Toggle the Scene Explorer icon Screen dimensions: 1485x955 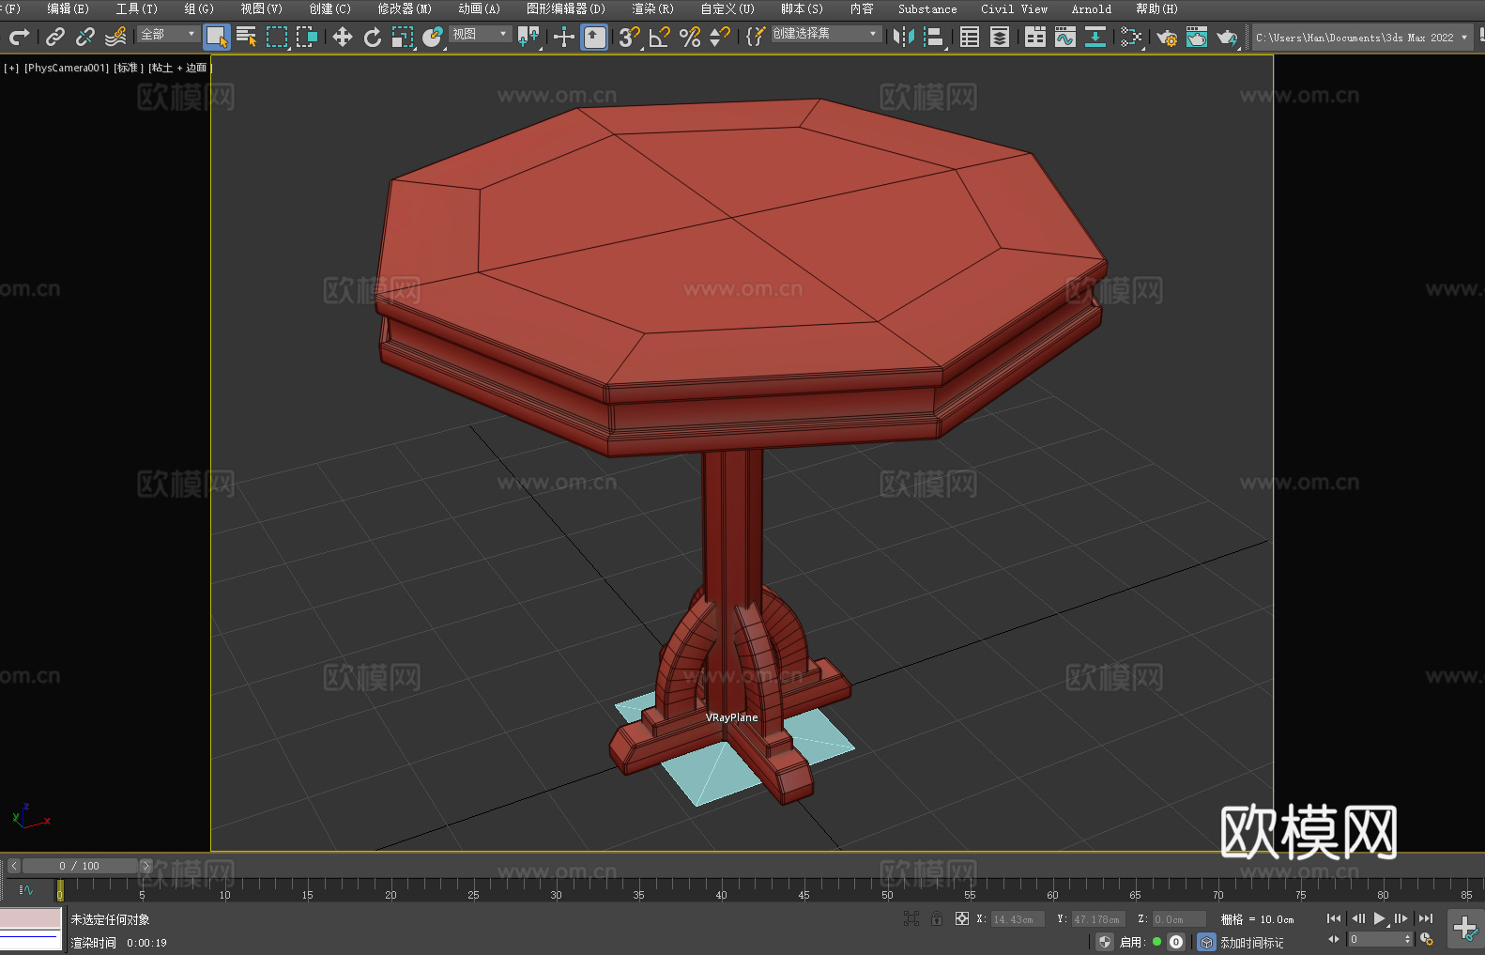tap(970, 37)
